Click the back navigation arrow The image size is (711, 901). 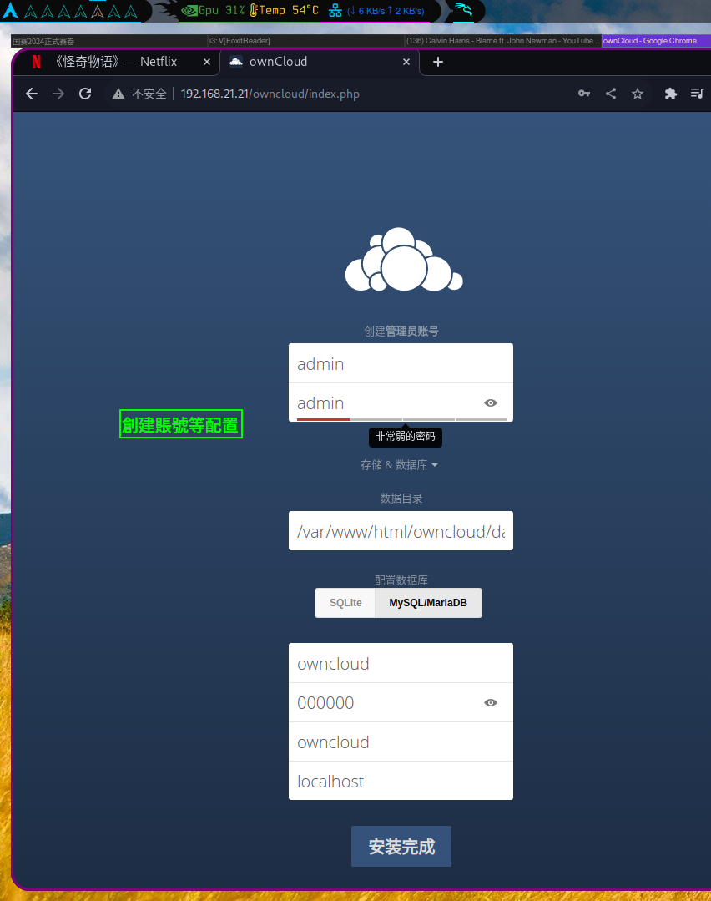[31, 94]
